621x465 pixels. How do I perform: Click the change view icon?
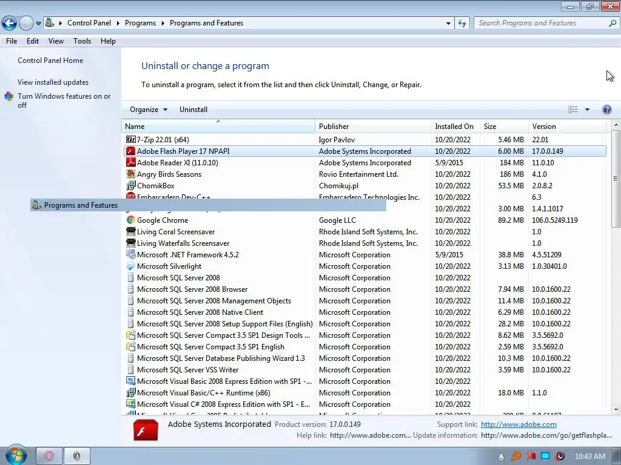click(572, 110)
